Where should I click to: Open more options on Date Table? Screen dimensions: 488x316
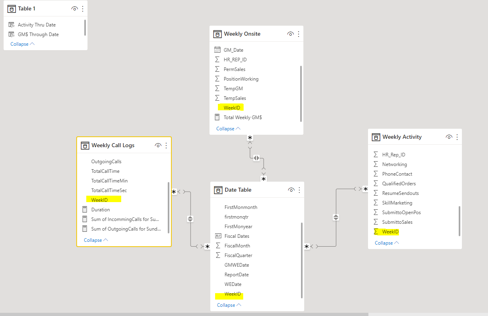pyautogui.click(x=299, y=190)
